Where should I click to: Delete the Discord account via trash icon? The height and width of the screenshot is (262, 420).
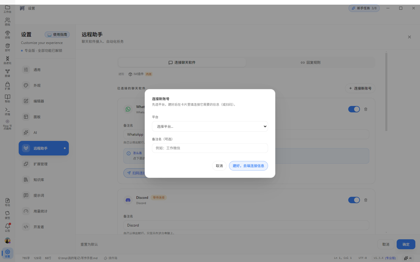(x=366, y=200)
